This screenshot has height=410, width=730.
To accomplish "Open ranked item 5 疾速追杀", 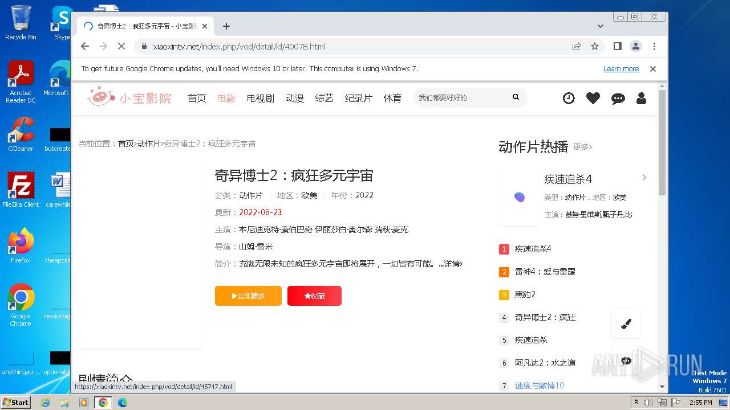I will 530,340.
